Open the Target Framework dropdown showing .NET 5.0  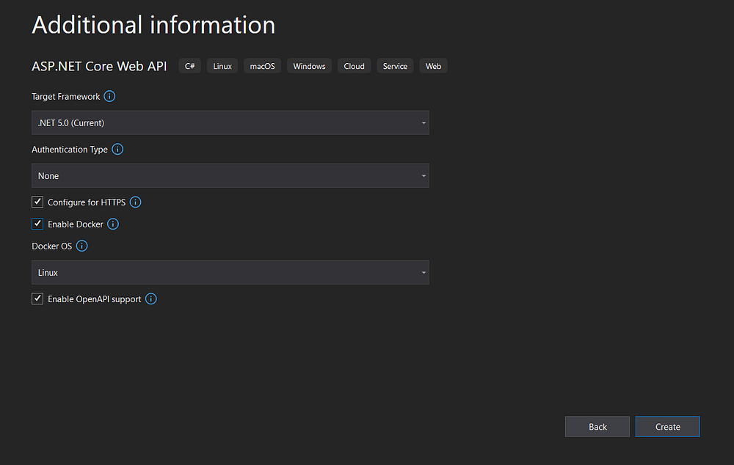pos(230,122)
